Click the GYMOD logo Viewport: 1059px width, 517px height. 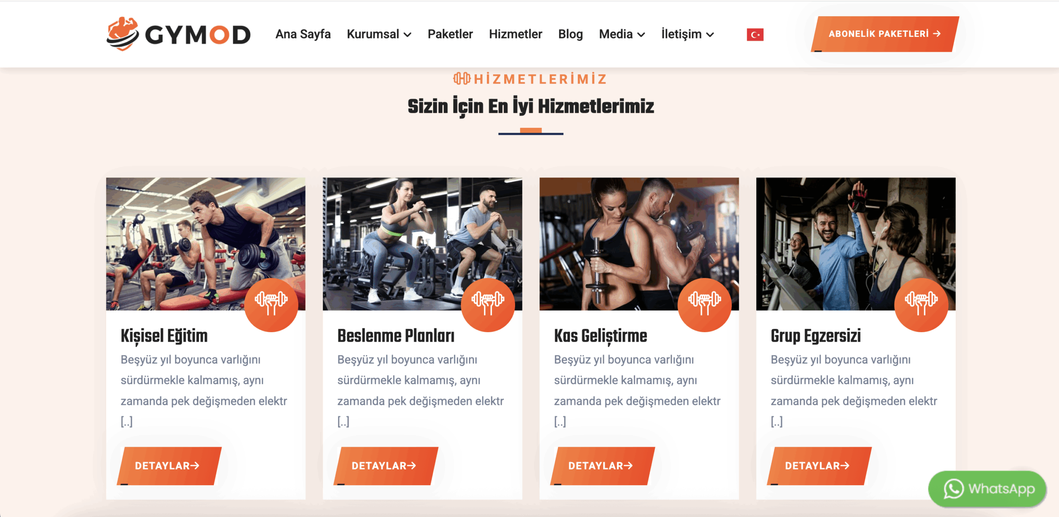pyautogui.click(x=178, y=34)
